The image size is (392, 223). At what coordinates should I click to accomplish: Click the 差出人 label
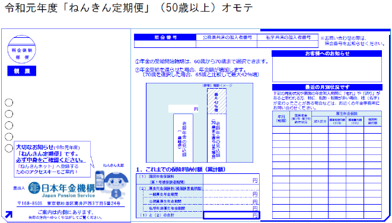tap(19, 188)
